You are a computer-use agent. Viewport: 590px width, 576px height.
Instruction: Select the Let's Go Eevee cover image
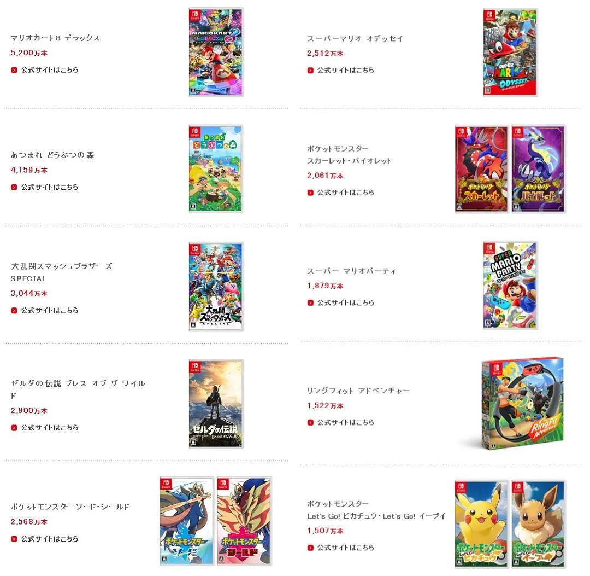pyautogui.click(x=539, y=524)
